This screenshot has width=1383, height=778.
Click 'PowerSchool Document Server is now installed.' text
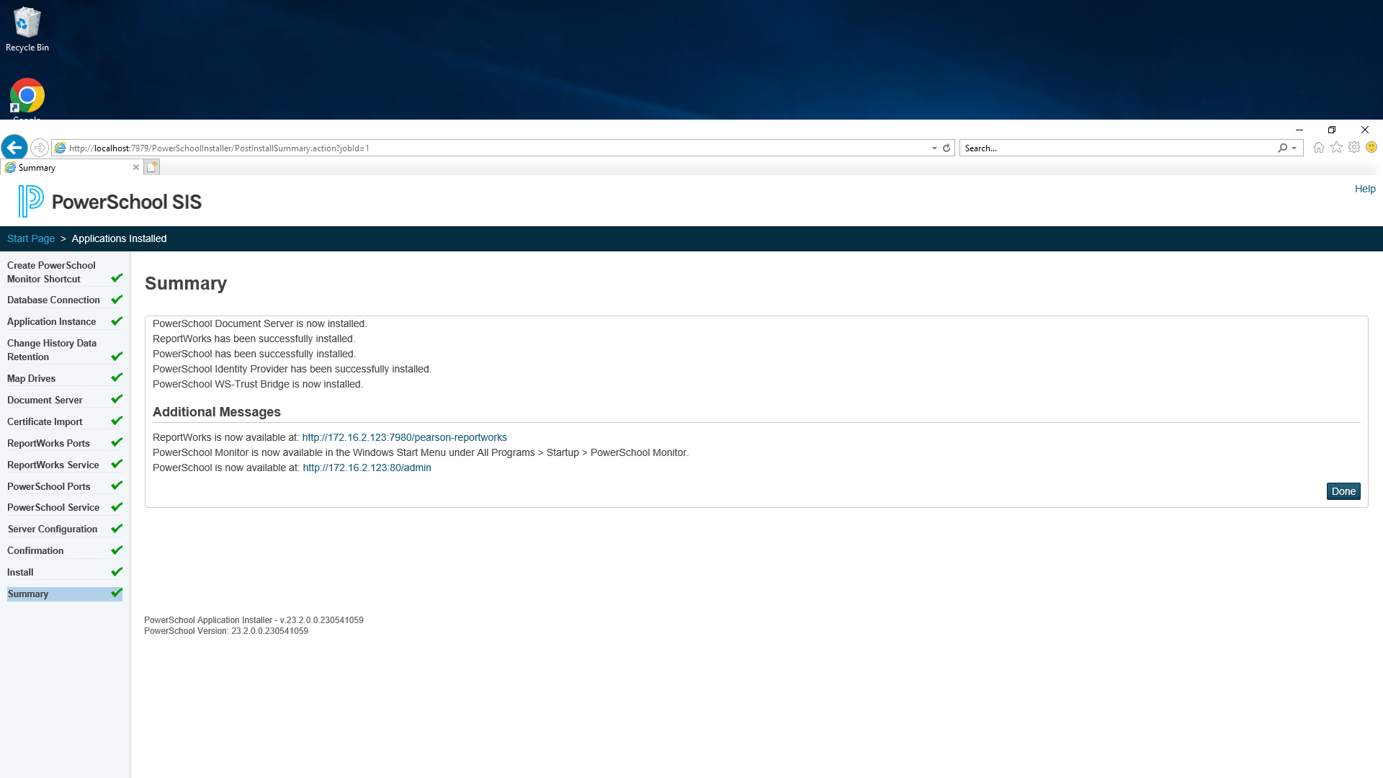point(260,323)
